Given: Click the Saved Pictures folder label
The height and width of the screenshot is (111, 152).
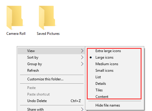Looking at the screenshot, I should 48,34.
